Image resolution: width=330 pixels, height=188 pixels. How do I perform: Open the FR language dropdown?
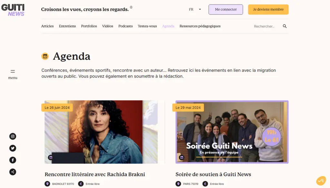195,9
